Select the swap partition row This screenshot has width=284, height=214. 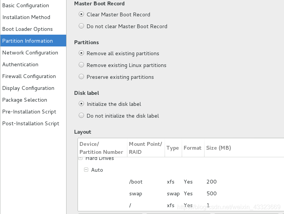(x=181, y=193)
